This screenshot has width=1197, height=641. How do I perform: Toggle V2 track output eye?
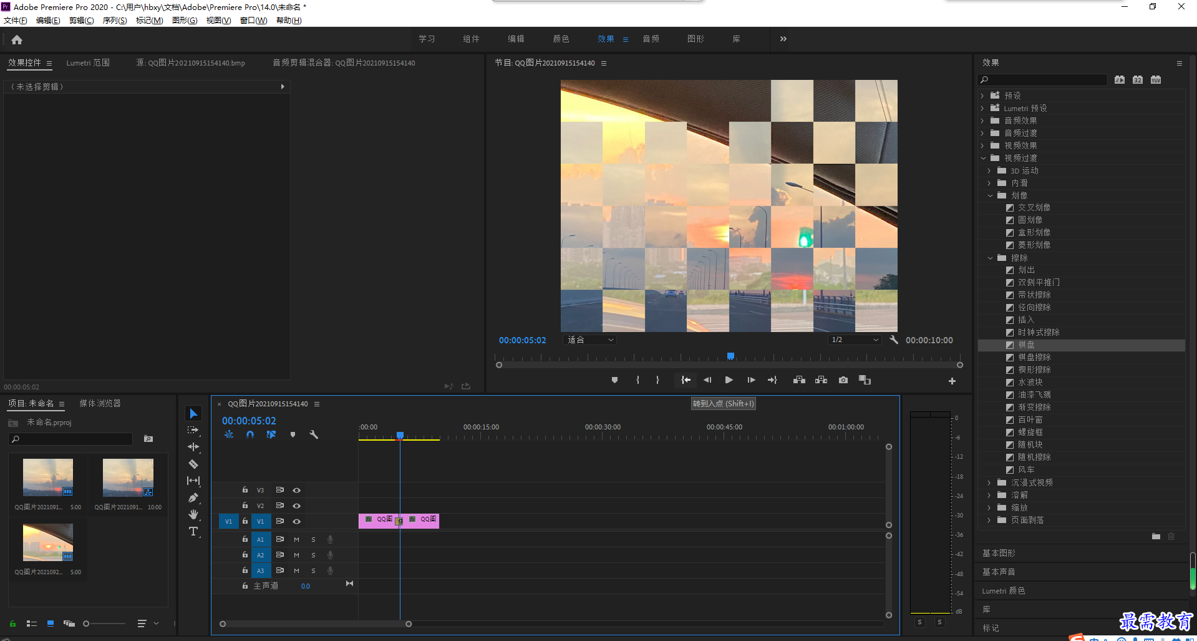(297, 506)
